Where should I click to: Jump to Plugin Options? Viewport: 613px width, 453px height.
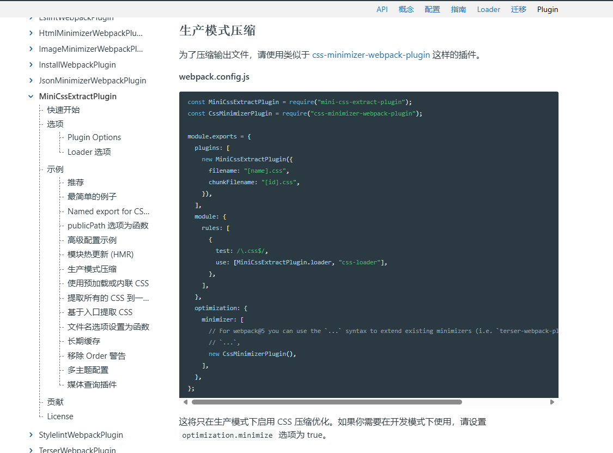94,137
